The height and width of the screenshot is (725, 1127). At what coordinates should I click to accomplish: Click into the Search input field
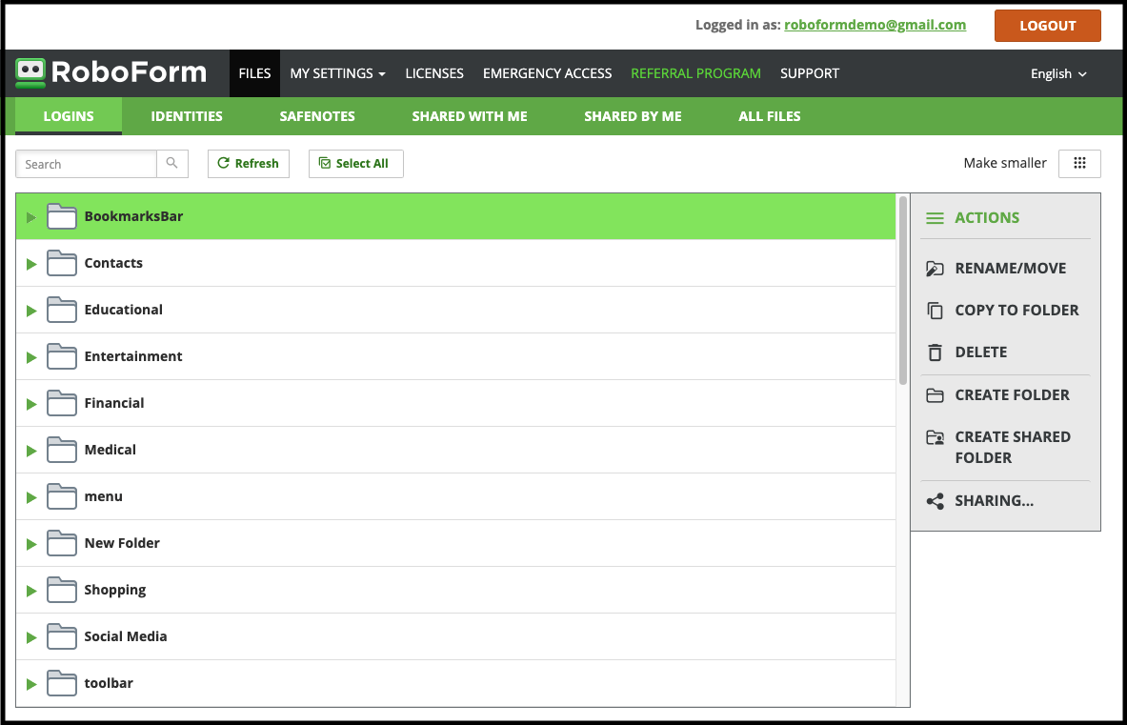click(87, 164)
